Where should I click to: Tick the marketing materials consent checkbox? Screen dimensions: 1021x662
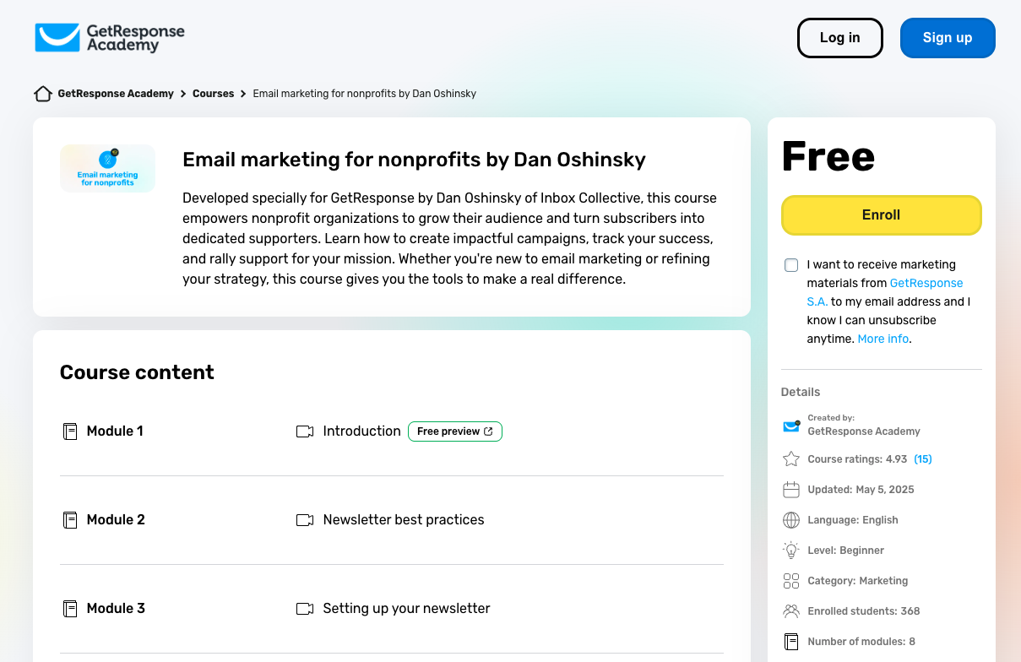click(791, 265)
